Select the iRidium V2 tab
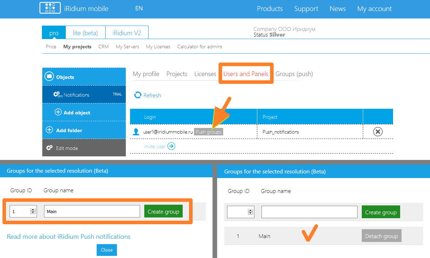The width and height of the screenshot is (430, 258). (127, 33)
